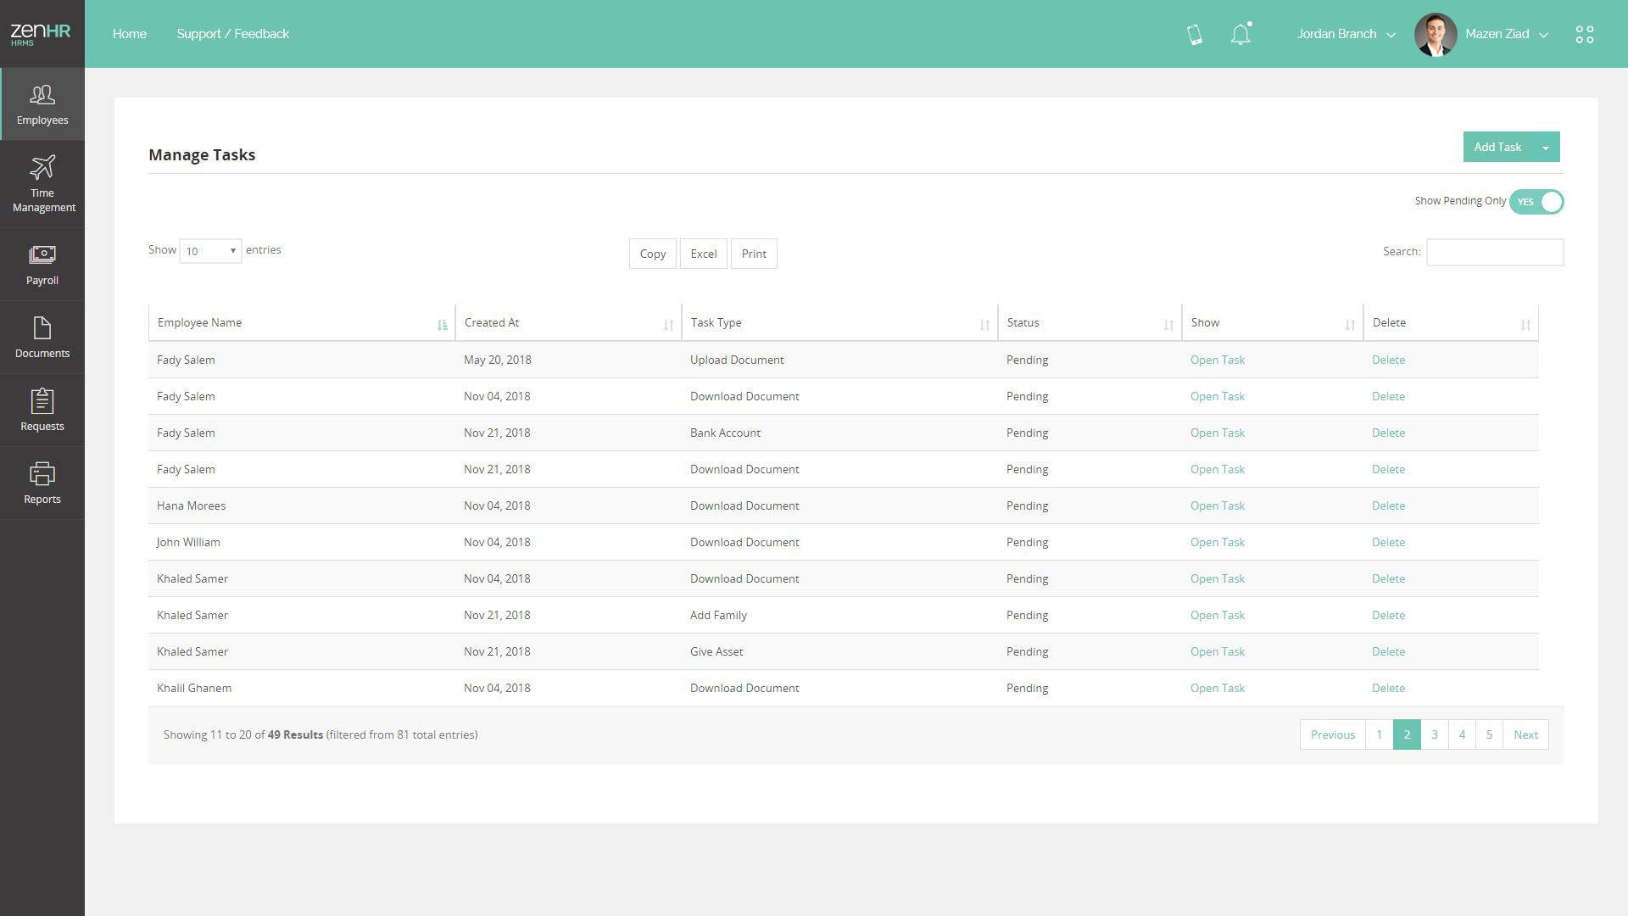
Task: Open Time Management airplane icon
Action: pos(42,167)
